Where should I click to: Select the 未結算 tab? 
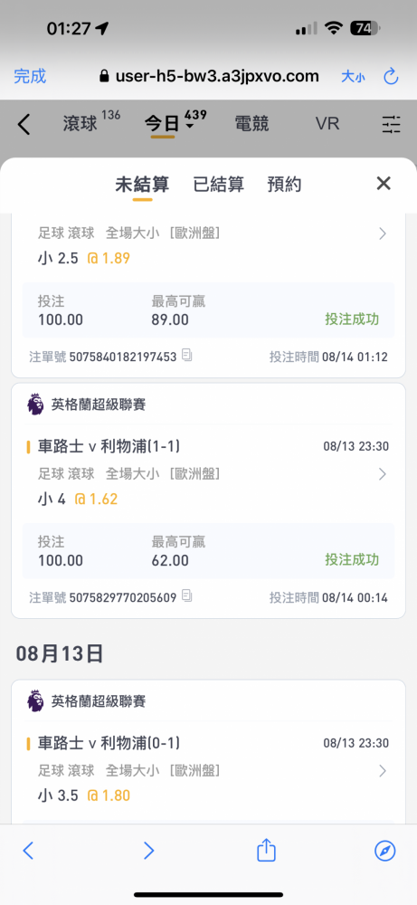tap(142, 185)
